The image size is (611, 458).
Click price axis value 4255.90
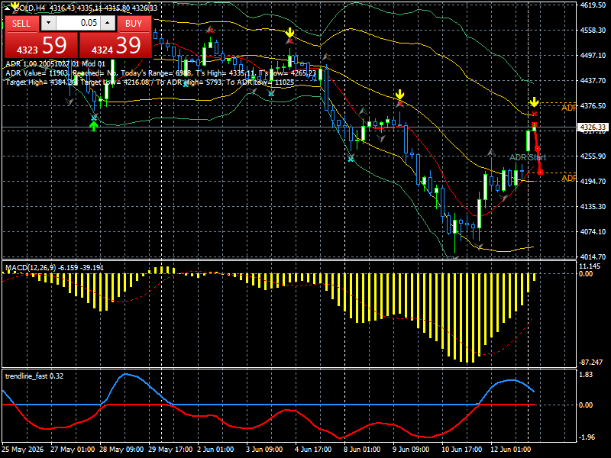pos(593,156)
